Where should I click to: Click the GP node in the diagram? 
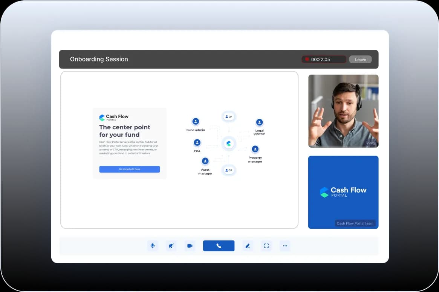pyautogui.click(x=229, y=170)
